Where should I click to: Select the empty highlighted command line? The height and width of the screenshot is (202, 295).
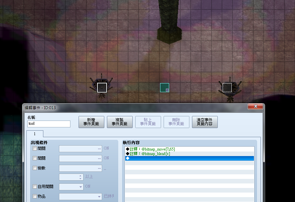189,158
